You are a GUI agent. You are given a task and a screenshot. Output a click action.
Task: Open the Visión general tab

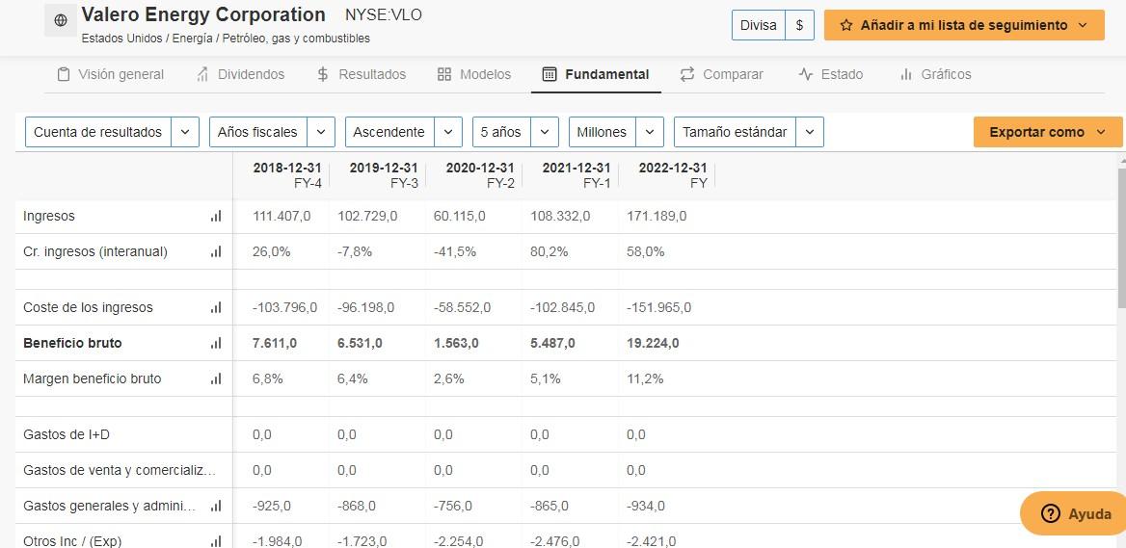111,74
